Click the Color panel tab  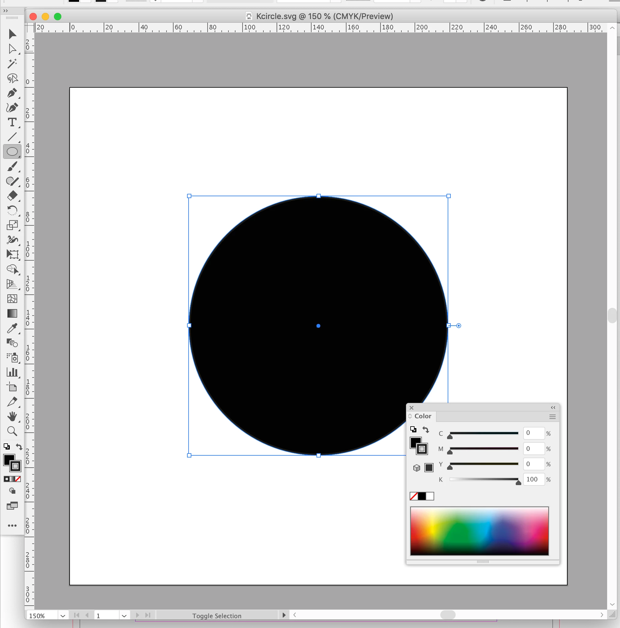click(x=422, y=416)
